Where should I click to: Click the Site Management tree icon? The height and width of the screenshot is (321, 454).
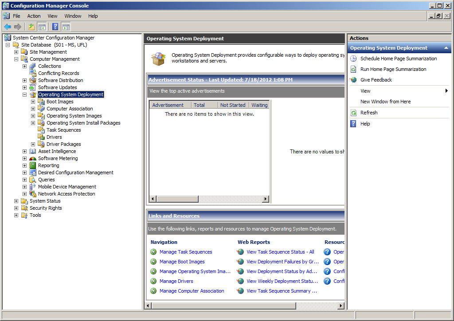[24, 52]
